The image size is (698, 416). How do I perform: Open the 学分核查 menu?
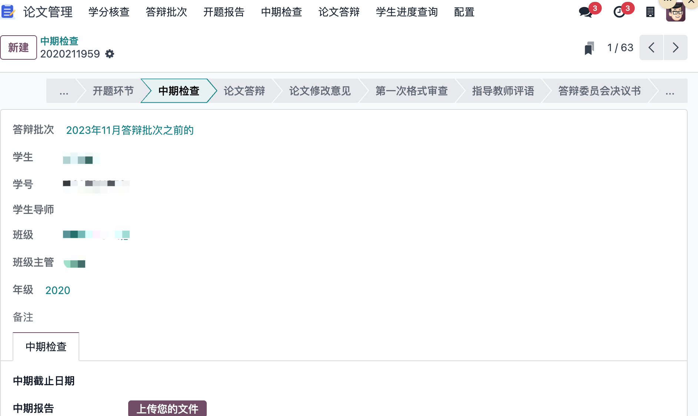(x=109, y=12)
